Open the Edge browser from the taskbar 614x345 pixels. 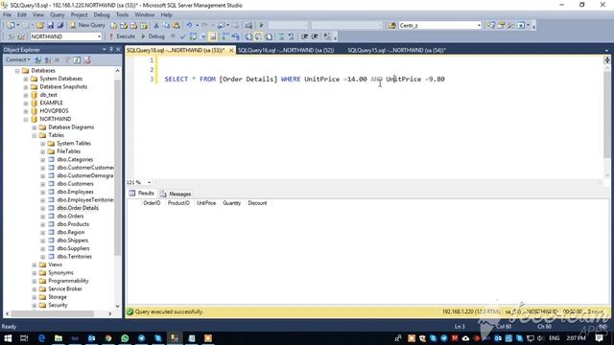pos(41,338)
